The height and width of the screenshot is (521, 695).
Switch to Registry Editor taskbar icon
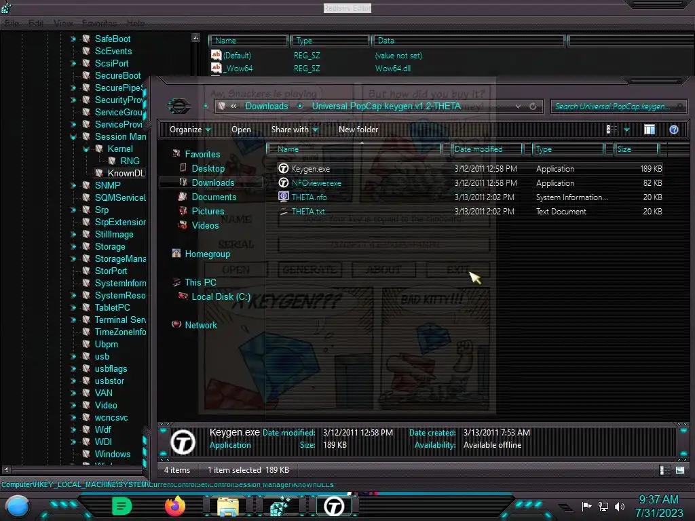280,506
